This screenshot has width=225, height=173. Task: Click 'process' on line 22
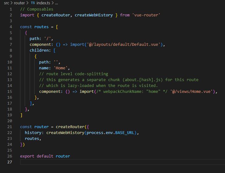pos(95,133)
